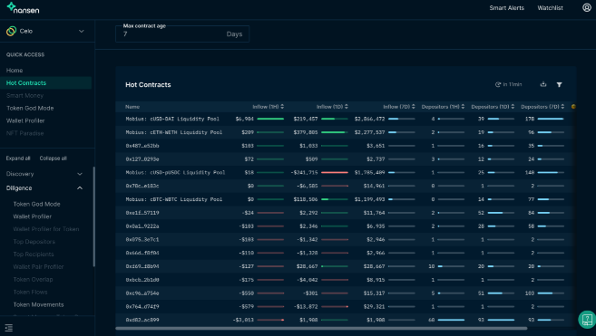Image resolution: width=596 pixels, height=336 pixels.
Task: Select contract 0xf69…f8b94
Action: coord(142,266)
